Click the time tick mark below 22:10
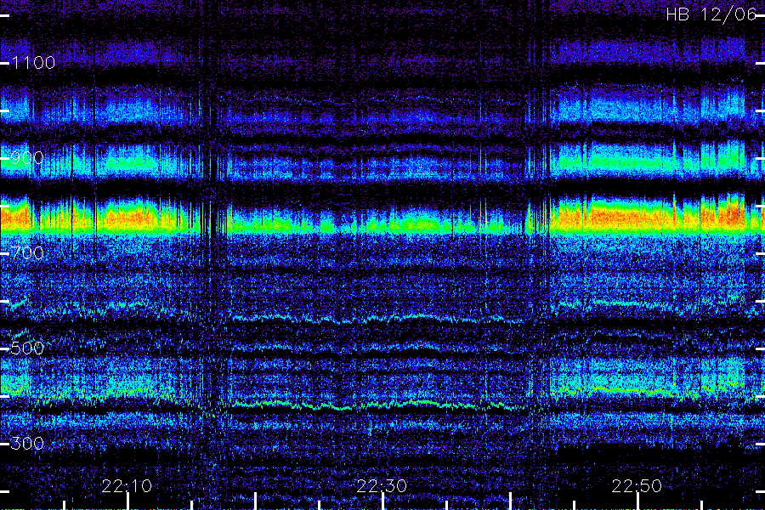 pyautogui.click(x=127, y=501)
